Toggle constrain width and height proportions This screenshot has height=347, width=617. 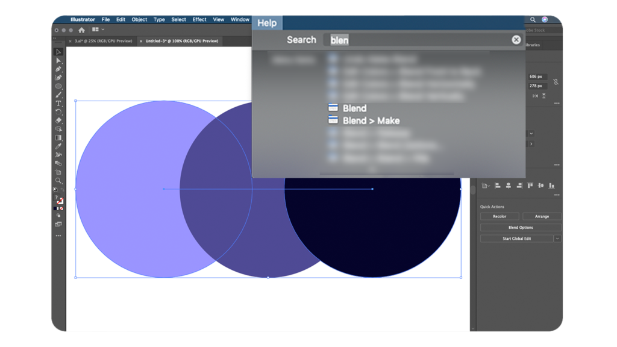pyautogui.click(x=556, y=82)
